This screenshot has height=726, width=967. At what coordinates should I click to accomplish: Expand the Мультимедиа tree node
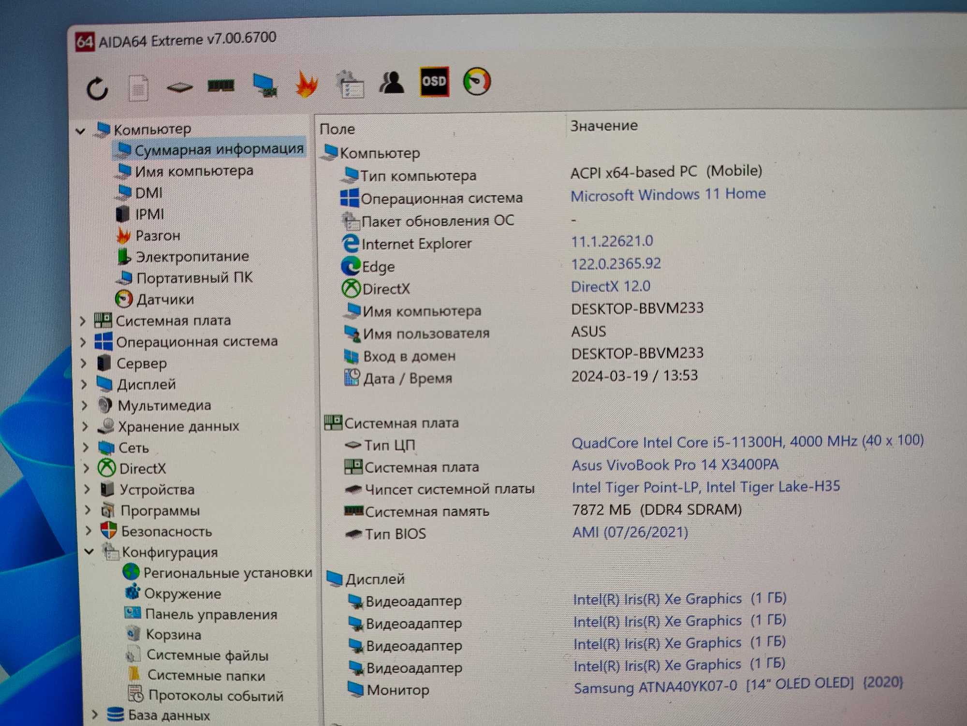click(85, 405)
